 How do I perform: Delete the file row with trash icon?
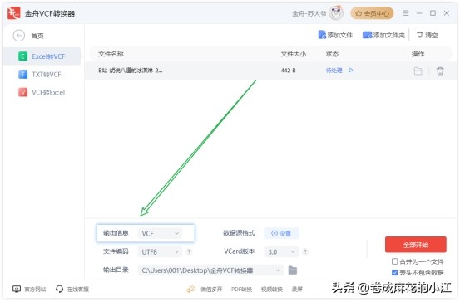coord(440,71)
